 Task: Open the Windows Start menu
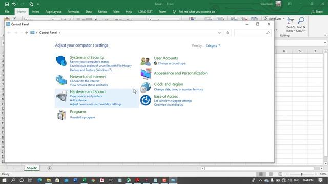click(4, 180)
